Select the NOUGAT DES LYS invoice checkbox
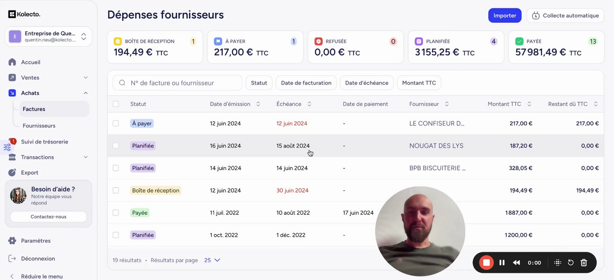Image resolution: width=614 pixels, height=280 pixels. 116,146
